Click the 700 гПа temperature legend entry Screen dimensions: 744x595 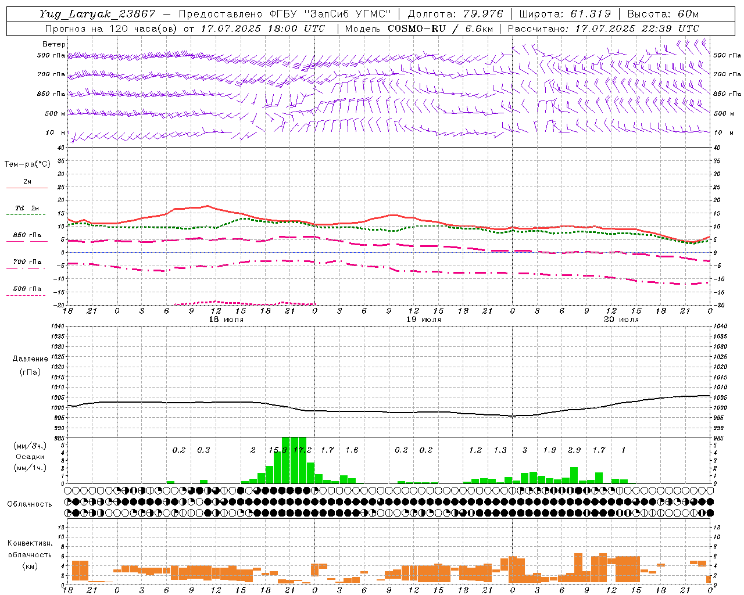click(27, 262)
